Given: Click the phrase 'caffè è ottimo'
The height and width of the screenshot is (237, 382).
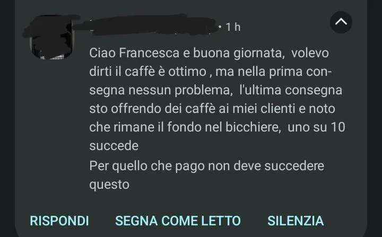Looking at the screenshot, I should pos(166,72).
